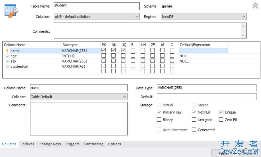Check G checkbox in the studentcol row
This screenshot has height=157, width=261.
(172, 66)
